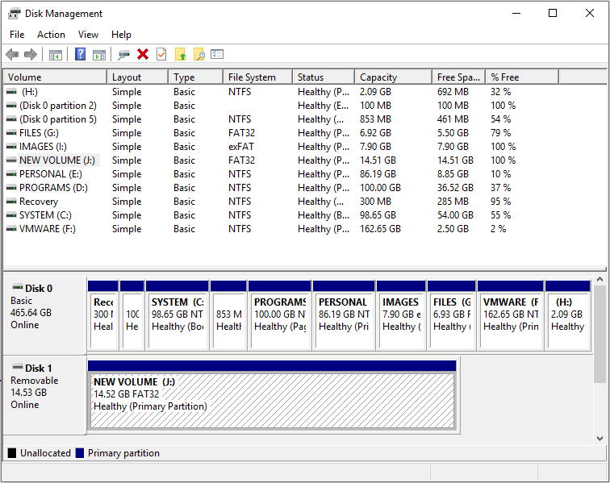
Task: Click drive icon beside Recovery row
Action: [x=11, y=202]
